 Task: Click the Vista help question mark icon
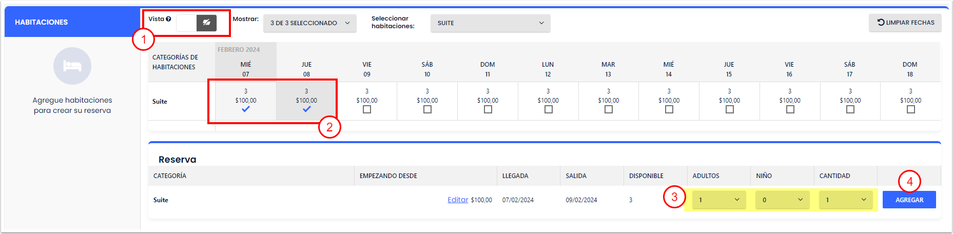pyautogui.click(x=168, y=19)
